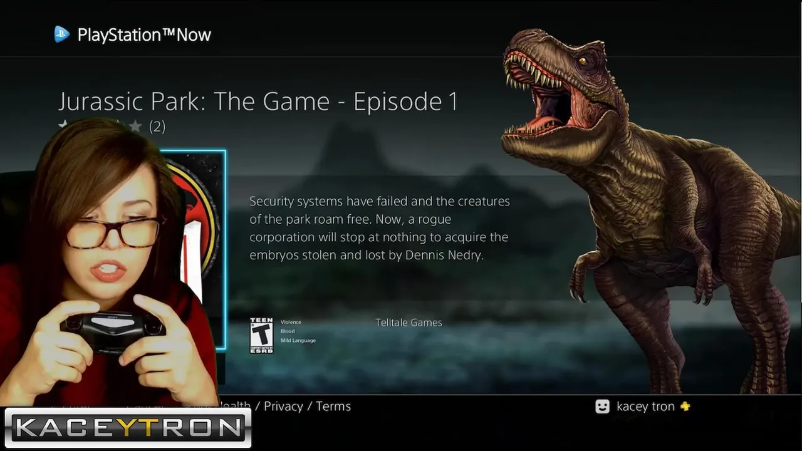Open the Jurassic Park game cover thumbnail
802x451 pixels.
(193, 249)
